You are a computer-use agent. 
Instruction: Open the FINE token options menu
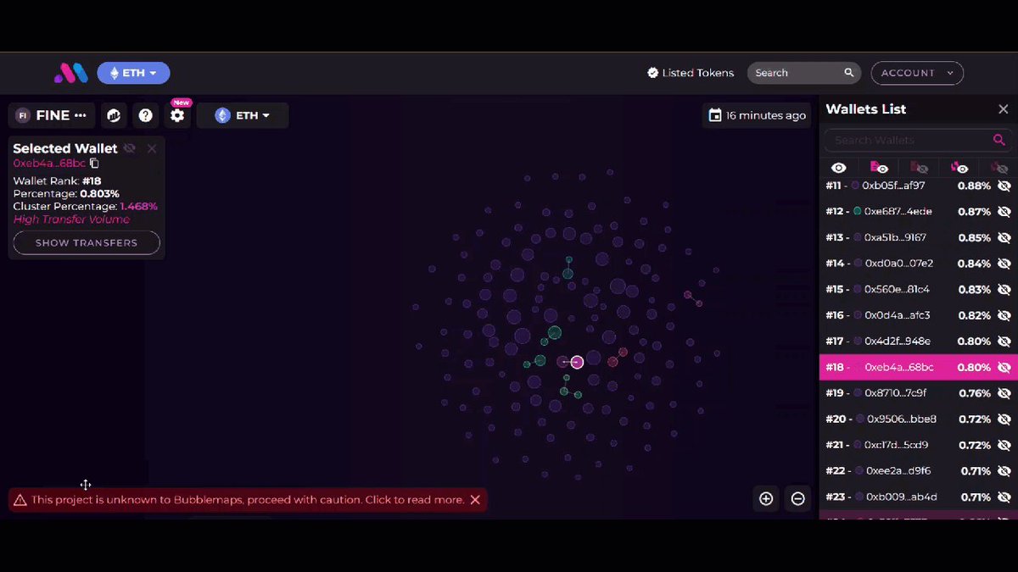click(x=81, y=115)
